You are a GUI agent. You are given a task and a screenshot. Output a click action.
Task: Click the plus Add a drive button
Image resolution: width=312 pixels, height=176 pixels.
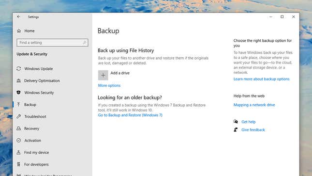tap(103, 75)
